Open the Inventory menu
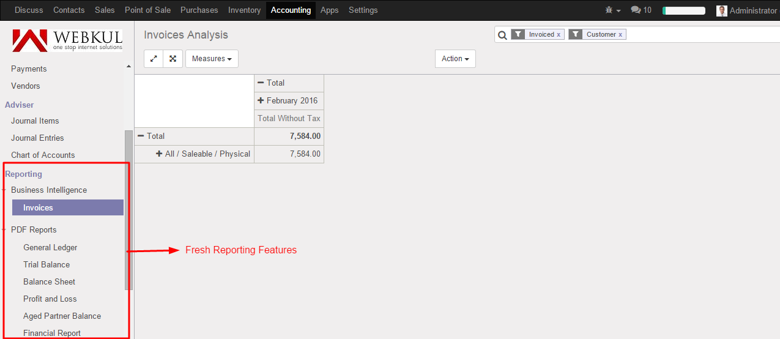780x339 pixels. pyautogui.click(x=244, y=10)
